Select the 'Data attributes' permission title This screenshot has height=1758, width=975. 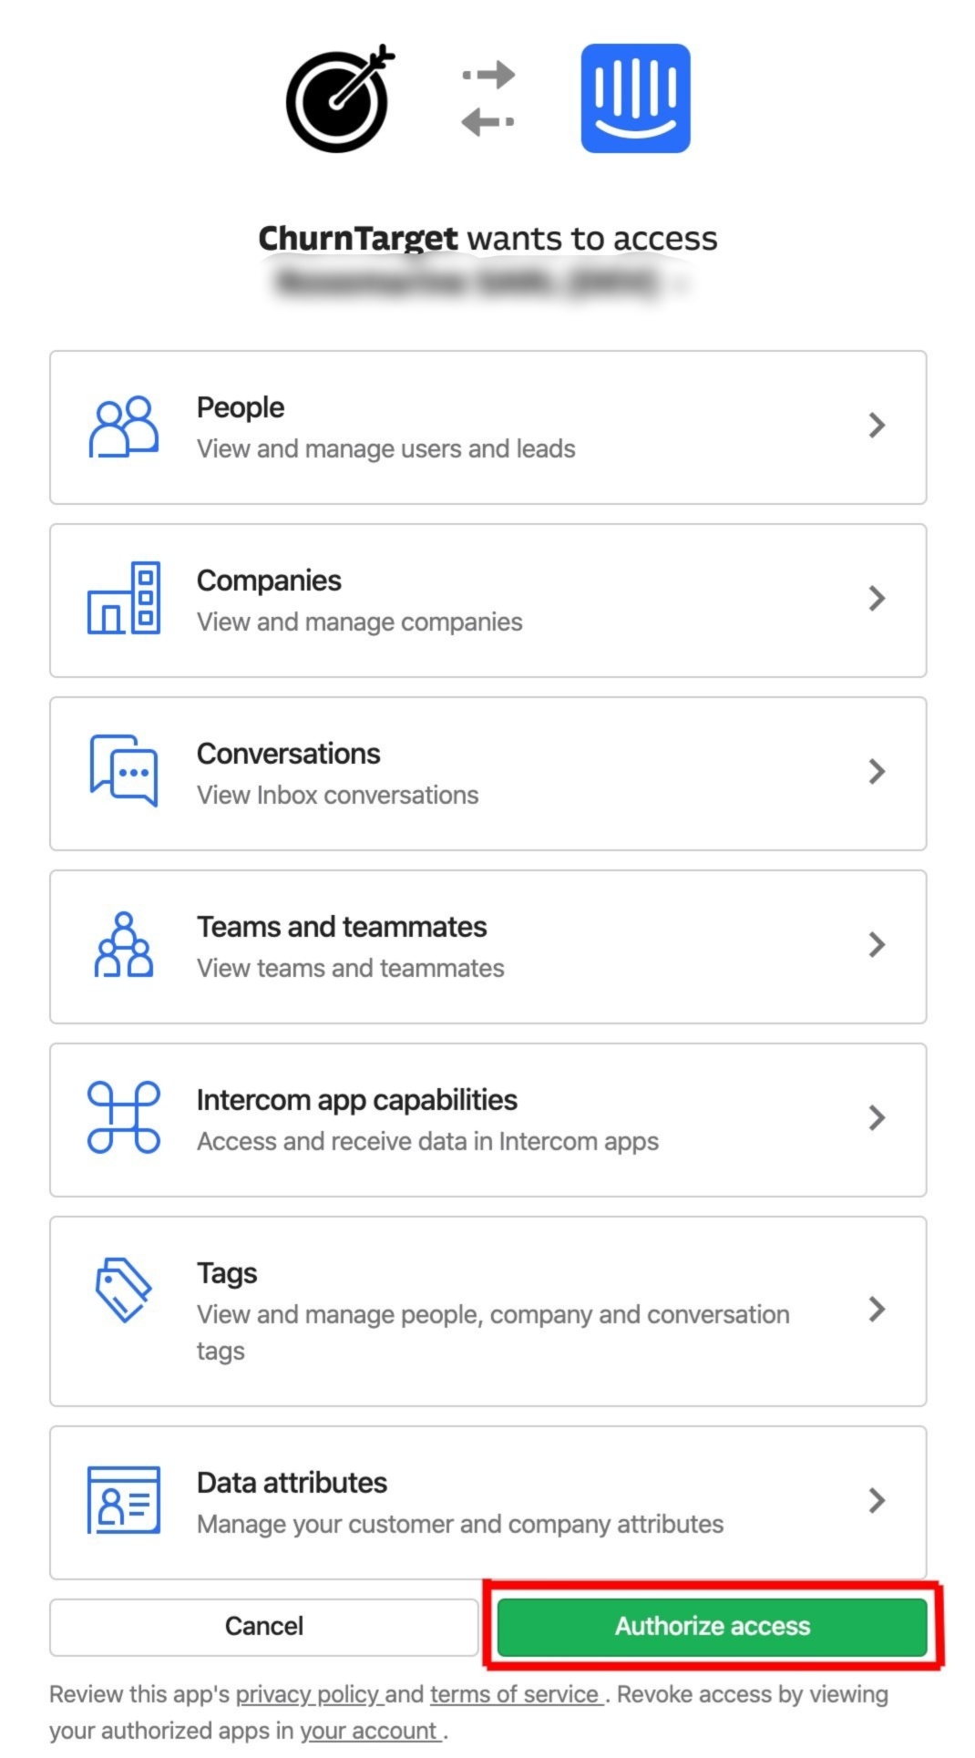(x=292, y=1483)
